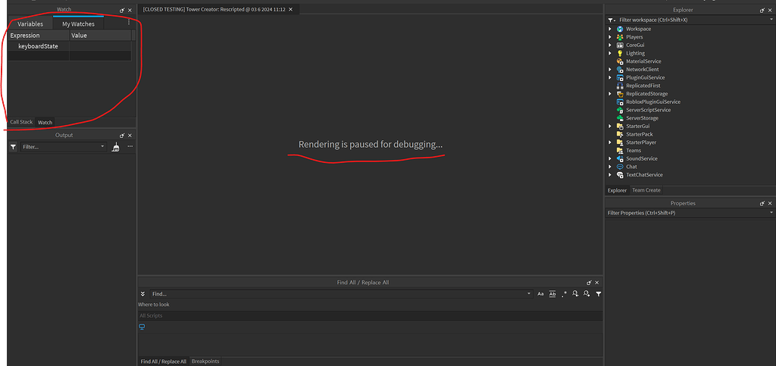Open the Find history dropdown arrow

530,294
